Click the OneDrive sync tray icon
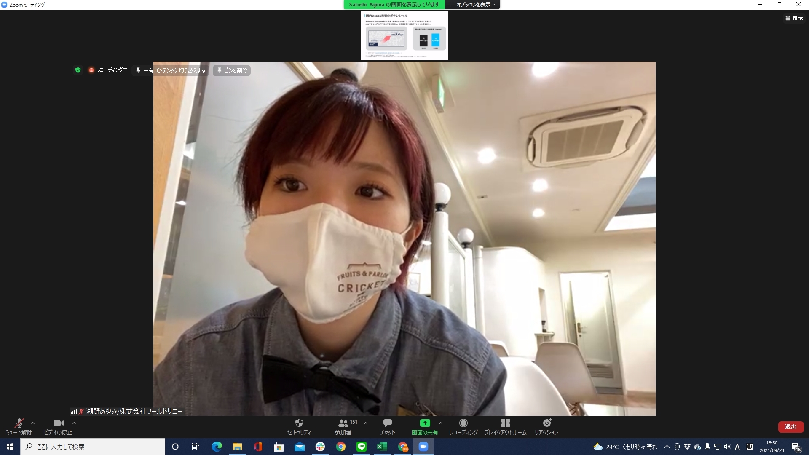809x455 pixels. [697, 447]
